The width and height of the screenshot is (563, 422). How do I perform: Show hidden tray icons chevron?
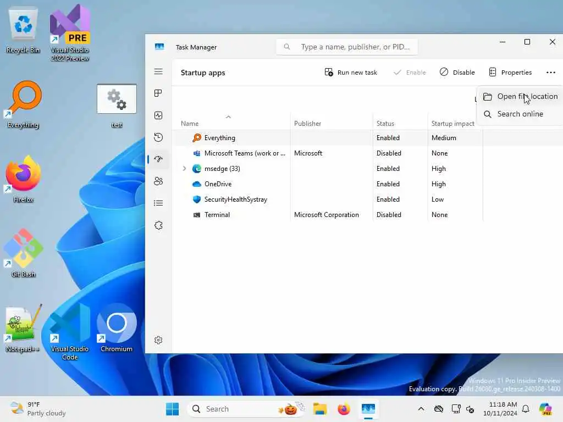pyautogui.click(x=421, y=409)
